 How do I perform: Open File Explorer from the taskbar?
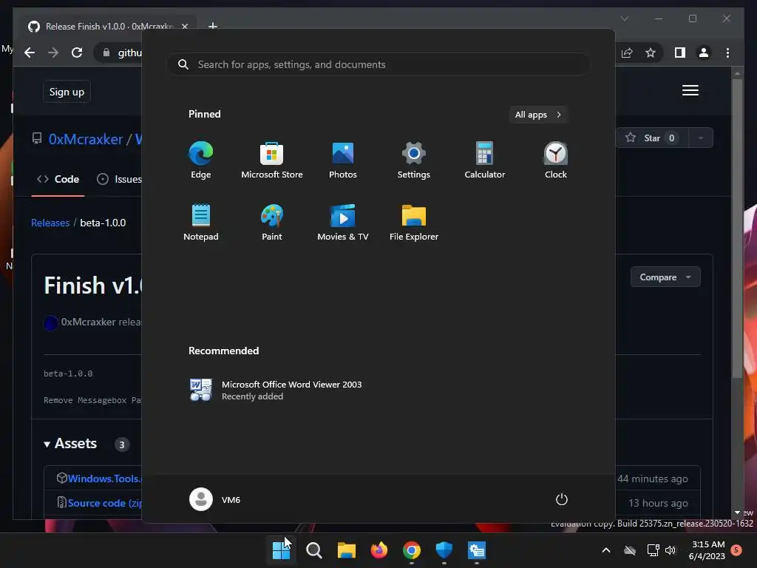pyautogui.click(x=346, y=550)
